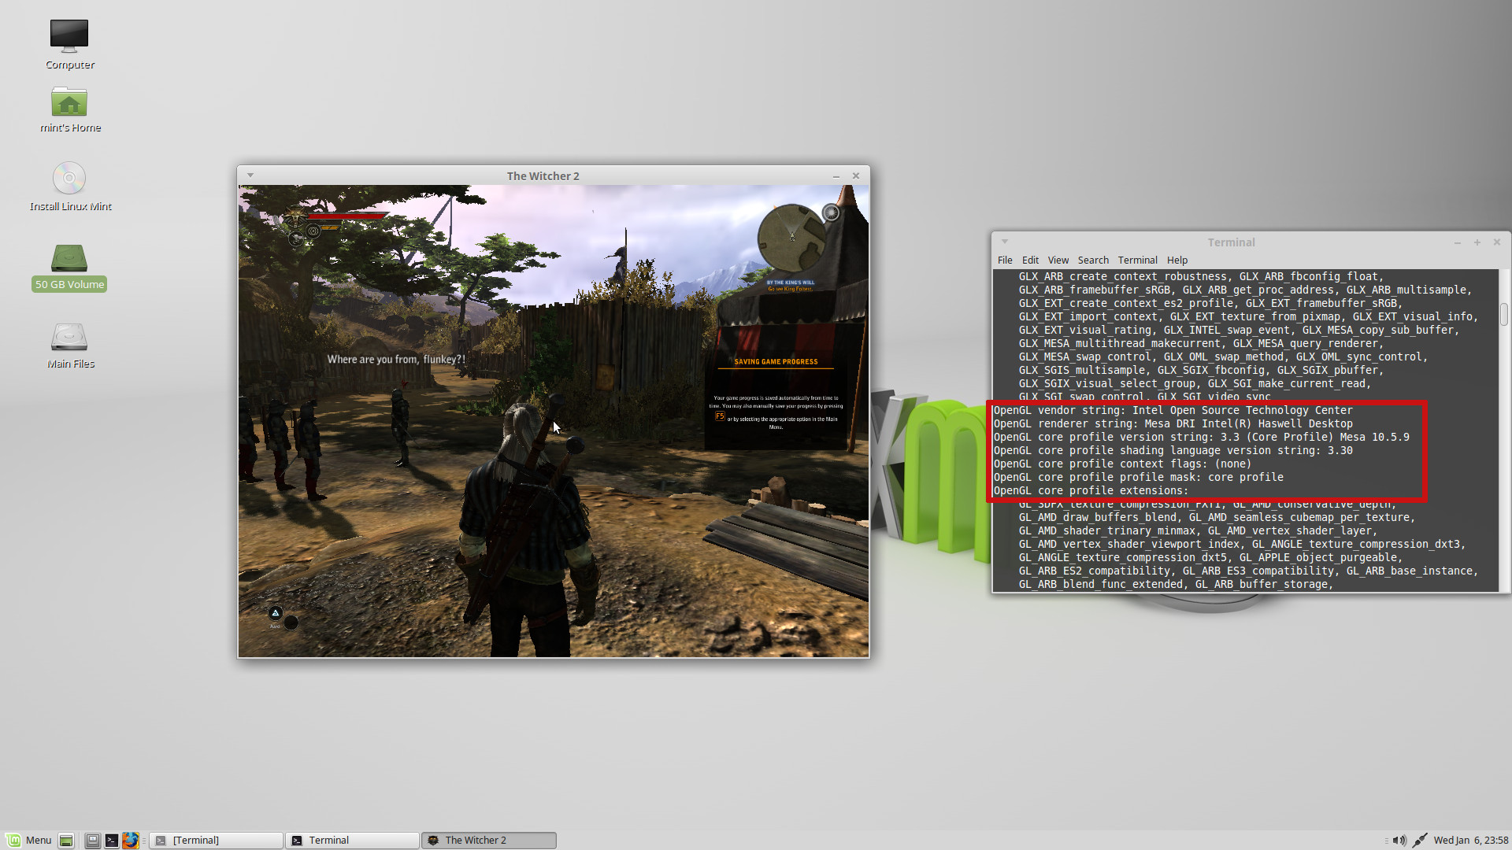Click the circular minimap in Witcher 2
This screenshot has height=850, width=1512.
[x=791, y=238]
